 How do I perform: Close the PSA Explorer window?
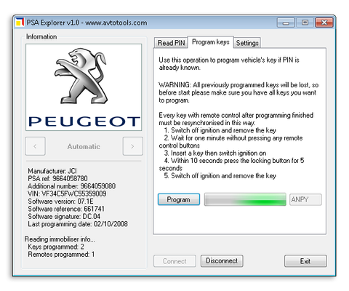pyautogui.click(x=324, y=23)
